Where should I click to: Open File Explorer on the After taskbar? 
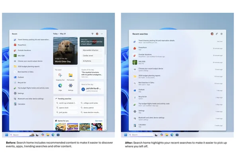167,135
